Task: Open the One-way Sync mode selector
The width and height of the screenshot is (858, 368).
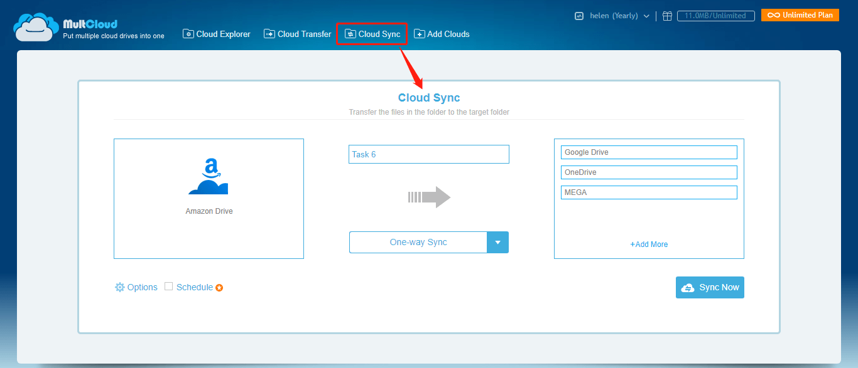Action: pos(429,242)
